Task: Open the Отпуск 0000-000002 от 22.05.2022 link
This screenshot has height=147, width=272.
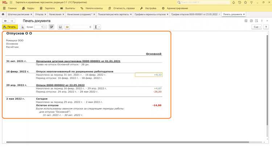Action: (60, 85)
